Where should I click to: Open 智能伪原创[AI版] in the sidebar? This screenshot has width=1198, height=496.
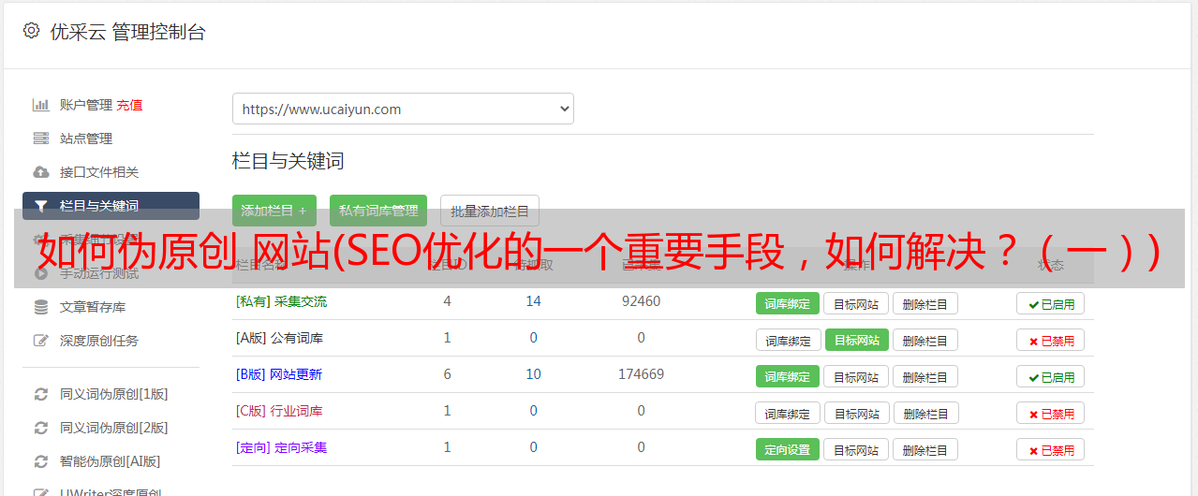point(111,461)
